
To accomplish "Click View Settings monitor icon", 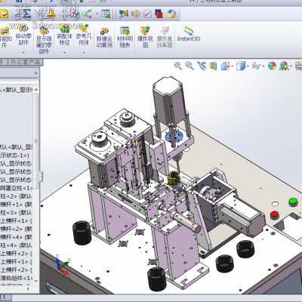I will tap(299, 66).
